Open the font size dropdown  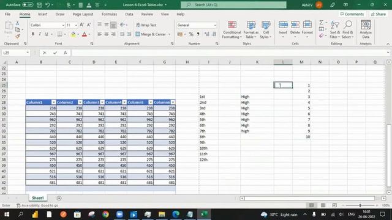(x=76, y=25)
